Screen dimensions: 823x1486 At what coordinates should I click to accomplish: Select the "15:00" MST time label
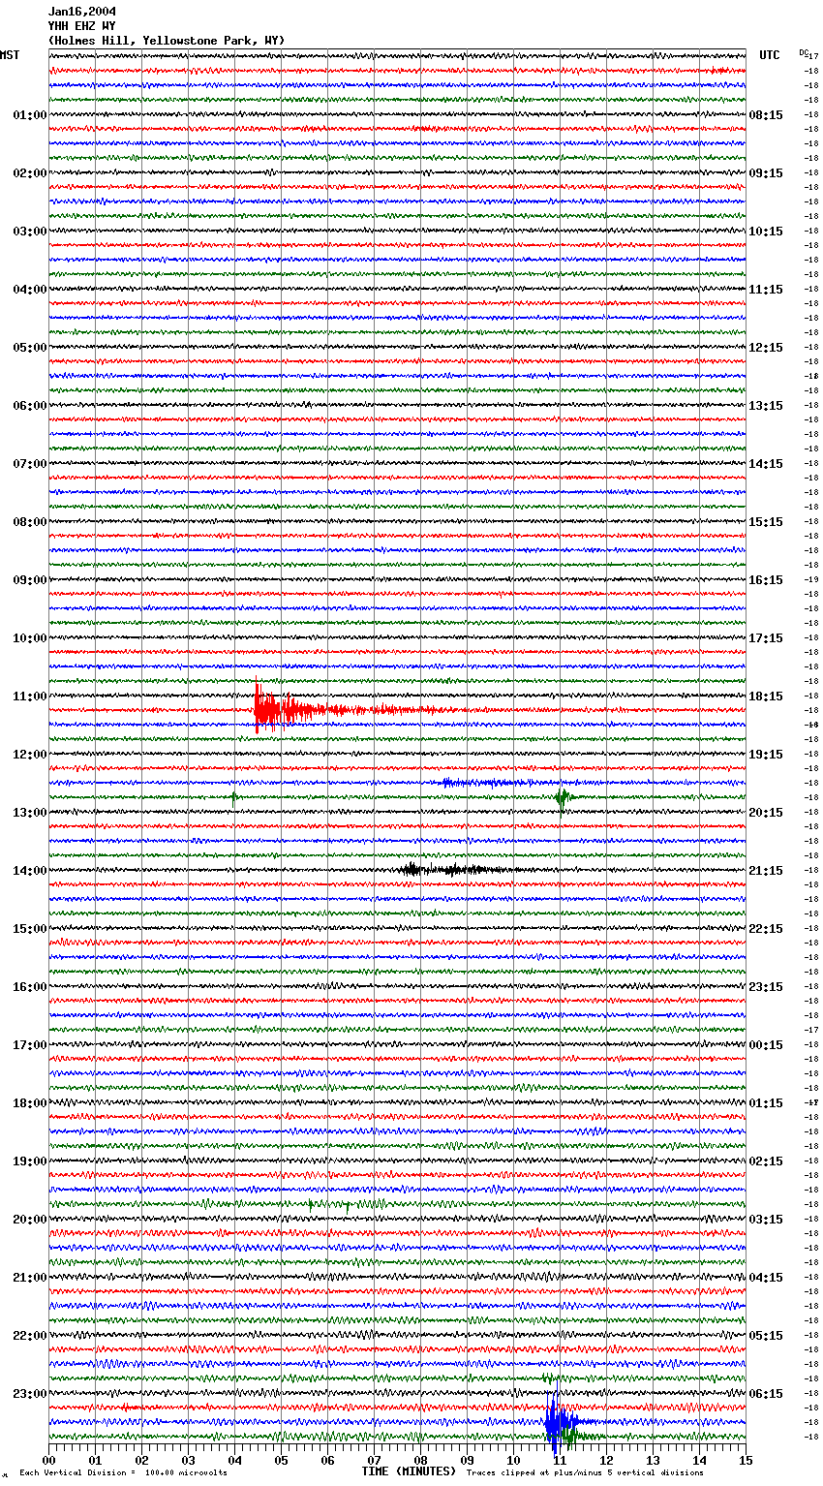pyautogui.click(x=30, y=929)
